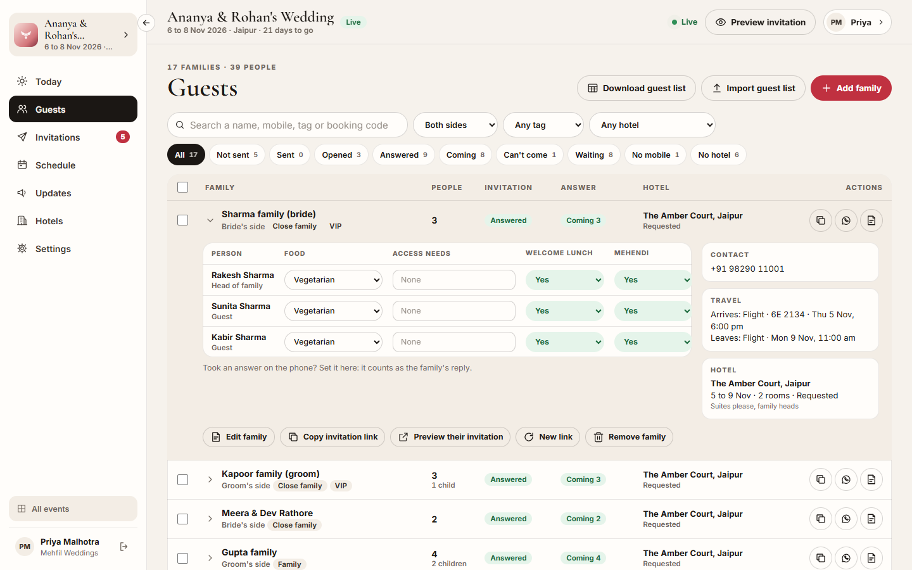Change Sunita Sharma's Welcome Lunch answer

(565, 311)
